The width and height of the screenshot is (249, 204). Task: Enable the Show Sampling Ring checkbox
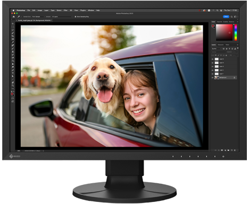pos(76,16)
